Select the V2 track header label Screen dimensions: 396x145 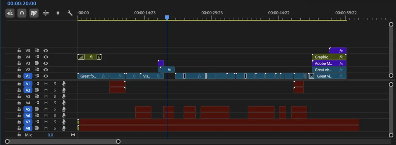tap(28, 70)
